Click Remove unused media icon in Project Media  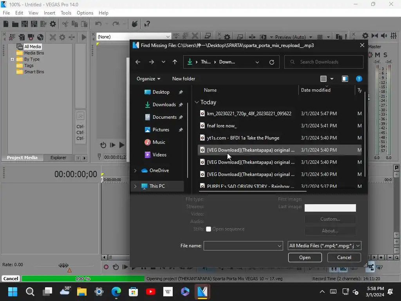tap(12, 37)
